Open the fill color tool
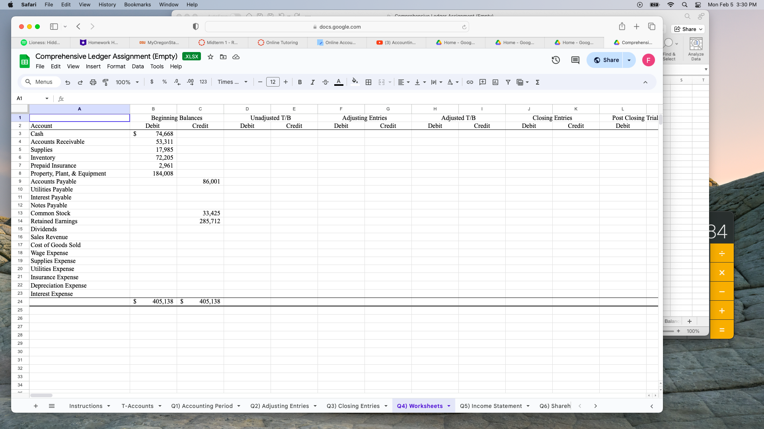Image resolution: width=764 pixels, height=429 pixels. pos(355,82)
